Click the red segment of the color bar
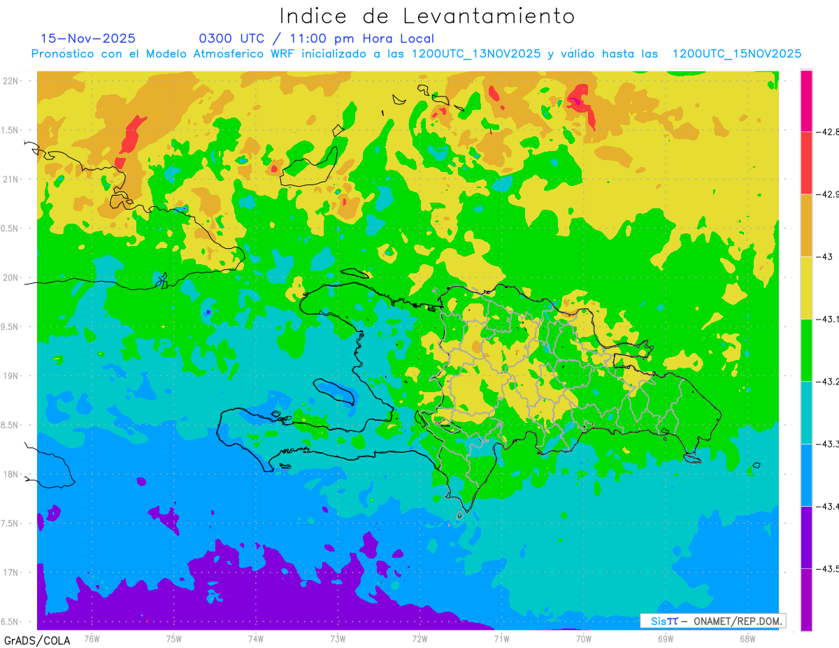Screen dimensions: 839x648 click(806, 163)
